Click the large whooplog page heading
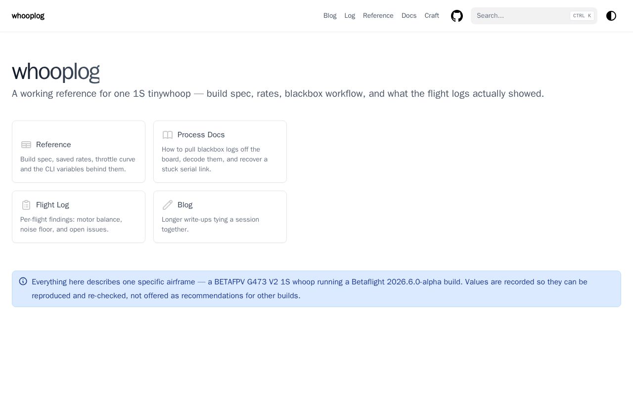 pyautogui.click(x=56, y=72)
